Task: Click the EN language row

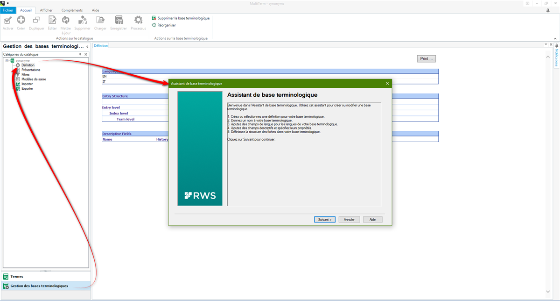Action: [270, 76]
